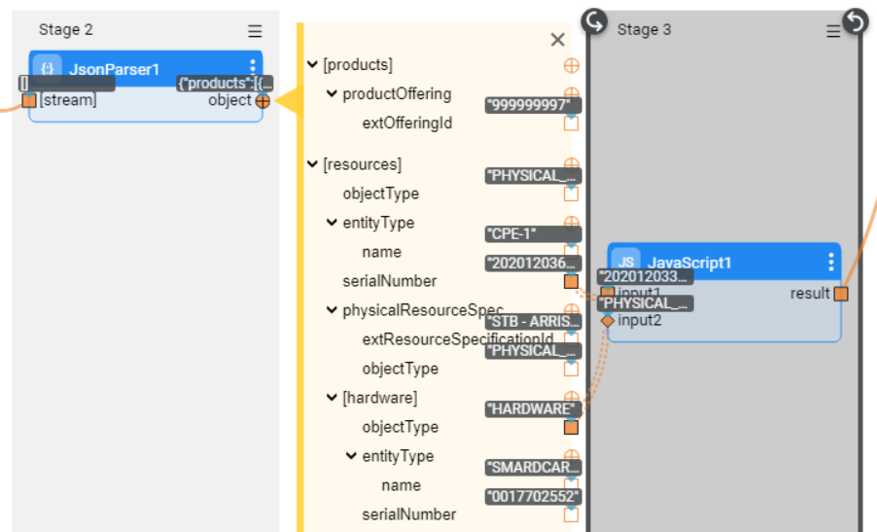Click the JavaScript1 JS node icon

pyautogui.click(x=626, y=263)
